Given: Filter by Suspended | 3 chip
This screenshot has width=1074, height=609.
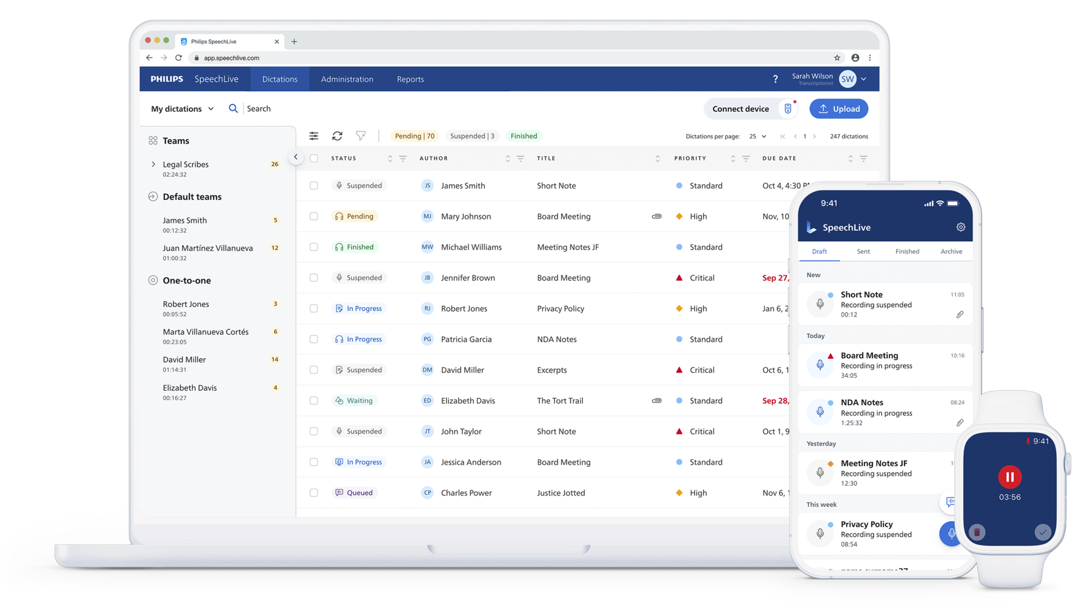Looking at the screenshot, I should pos(472,136).
